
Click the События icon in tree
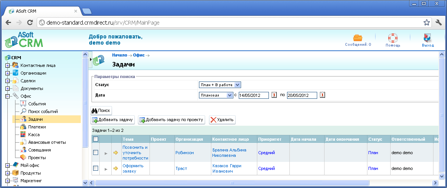click(x=23, y=104)
